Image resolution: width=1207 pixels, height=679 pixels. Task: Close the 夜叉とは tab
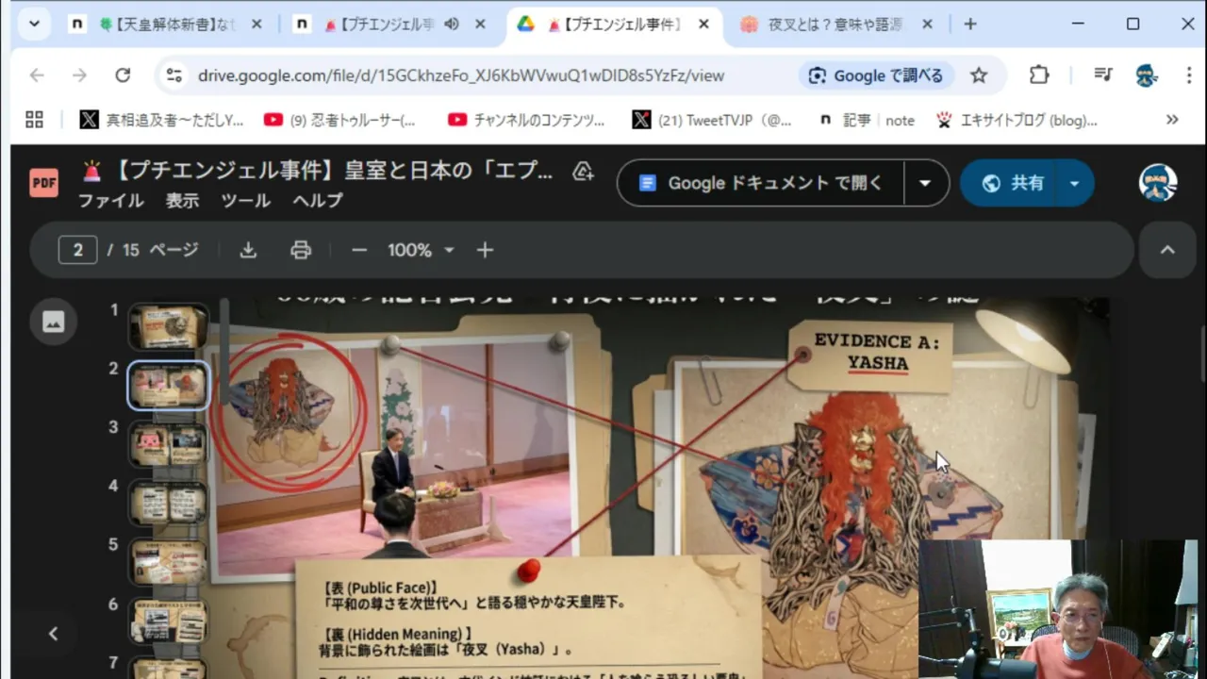coord(926,25)
